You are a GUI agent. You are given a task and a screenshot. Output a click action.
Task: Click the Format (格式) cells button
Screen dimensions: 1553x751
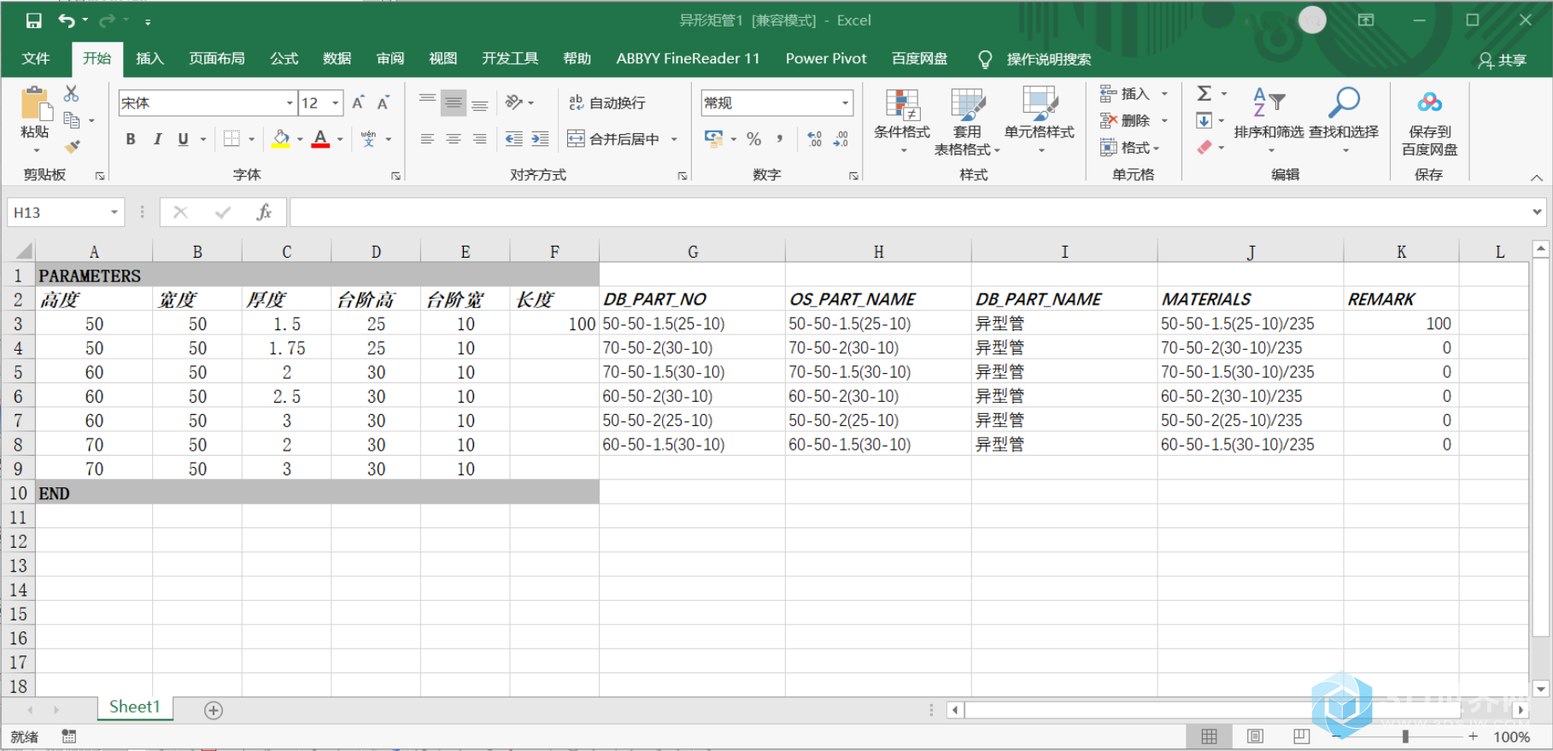[1130, 148]
